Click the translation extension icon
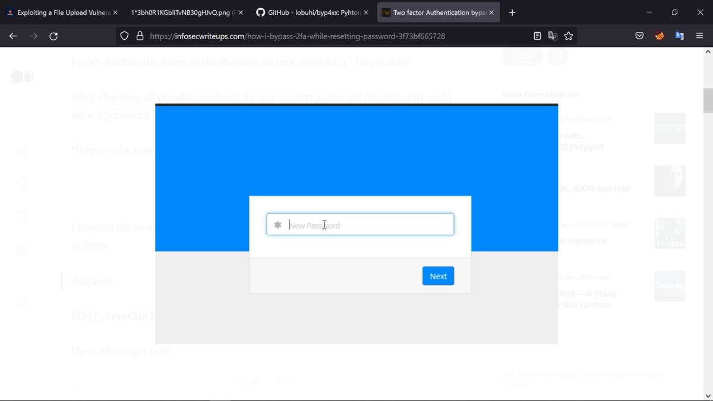713x401 pixels. click(x=679, y=36)
